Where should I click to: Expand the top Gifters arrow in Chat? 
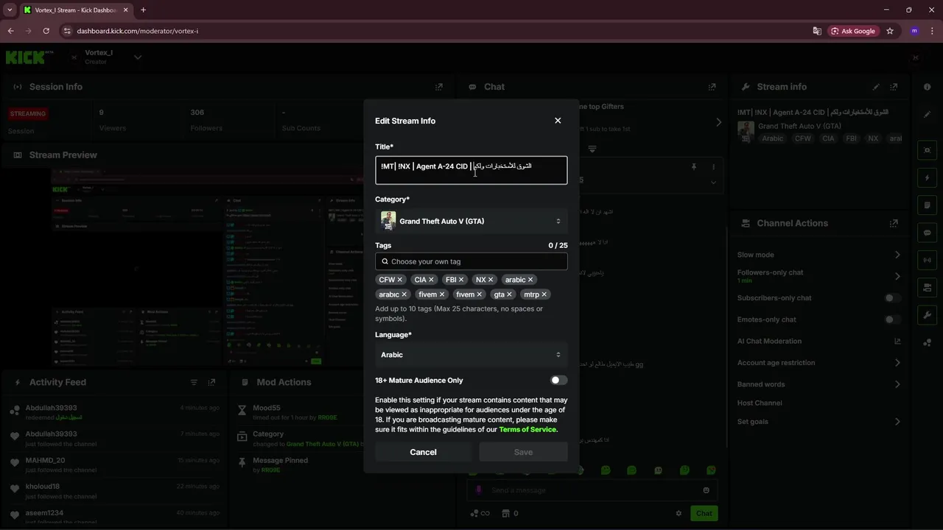(719, 122)
